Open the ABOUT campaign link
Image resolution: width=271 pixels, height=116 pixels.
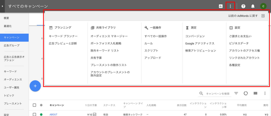tap(53, 114)
